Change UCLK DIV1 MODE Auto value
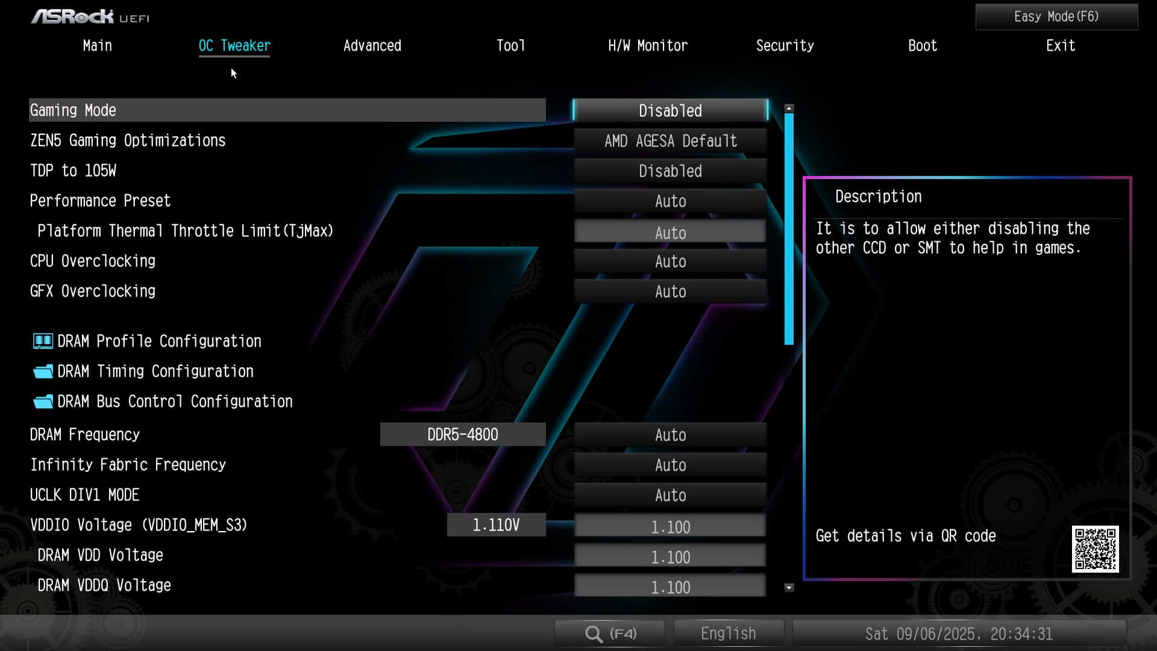Viewport: 1157px width, 651px height. (x=670, y=495)
